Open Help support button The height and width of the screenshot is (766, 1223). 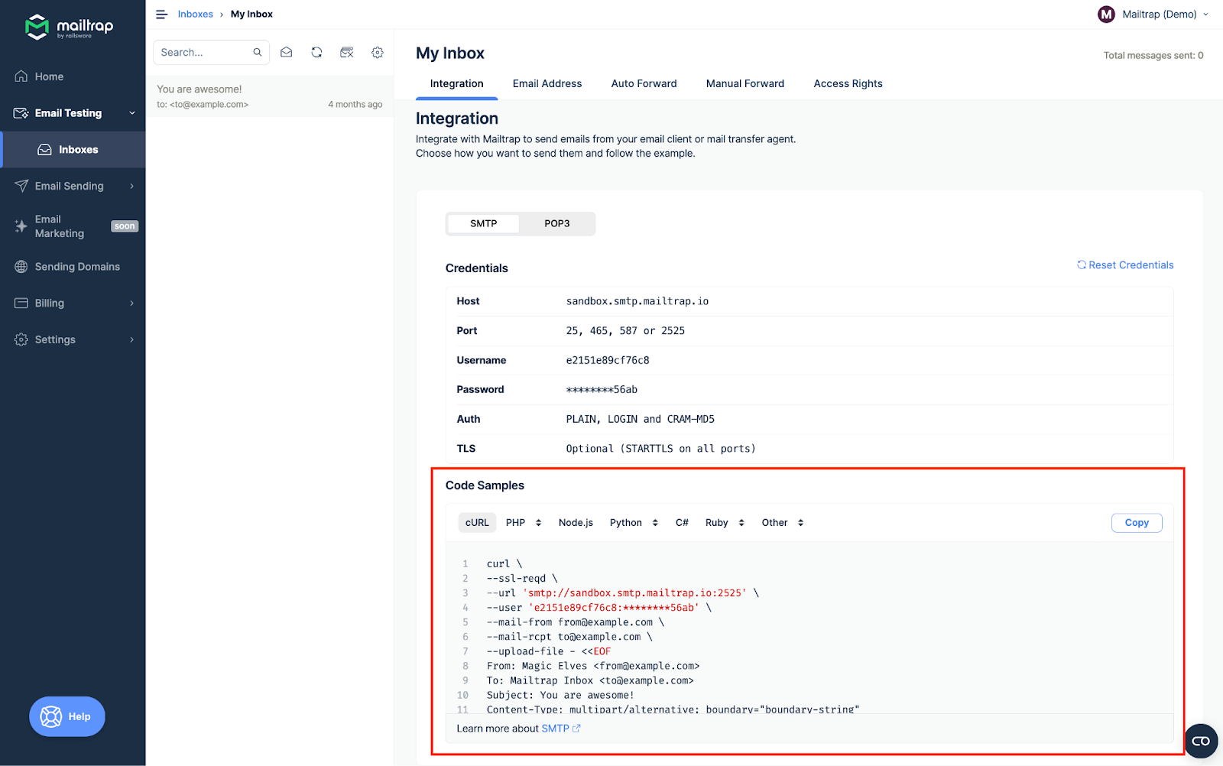click(x=67, y=716)
